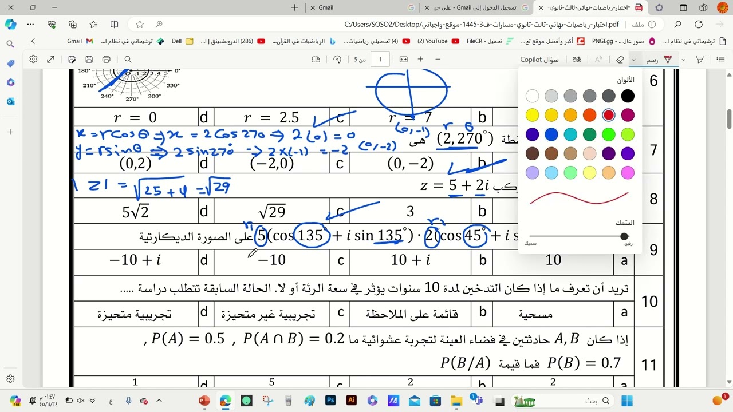Open Edge Settings and more menu
The height and width of the screenshot is (412, 733).
point(31,25)
